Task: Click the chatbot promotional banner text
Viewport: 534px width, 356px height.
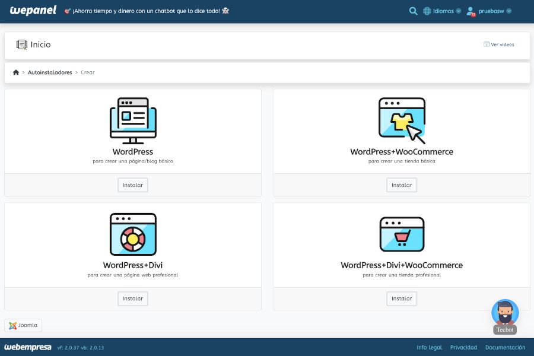Action: pos(147,11)
